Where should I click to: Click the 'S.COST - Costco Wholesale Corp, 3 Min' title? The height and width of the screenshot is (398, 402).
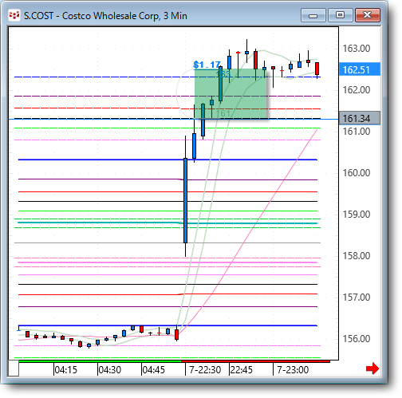(x=105, y=16)
